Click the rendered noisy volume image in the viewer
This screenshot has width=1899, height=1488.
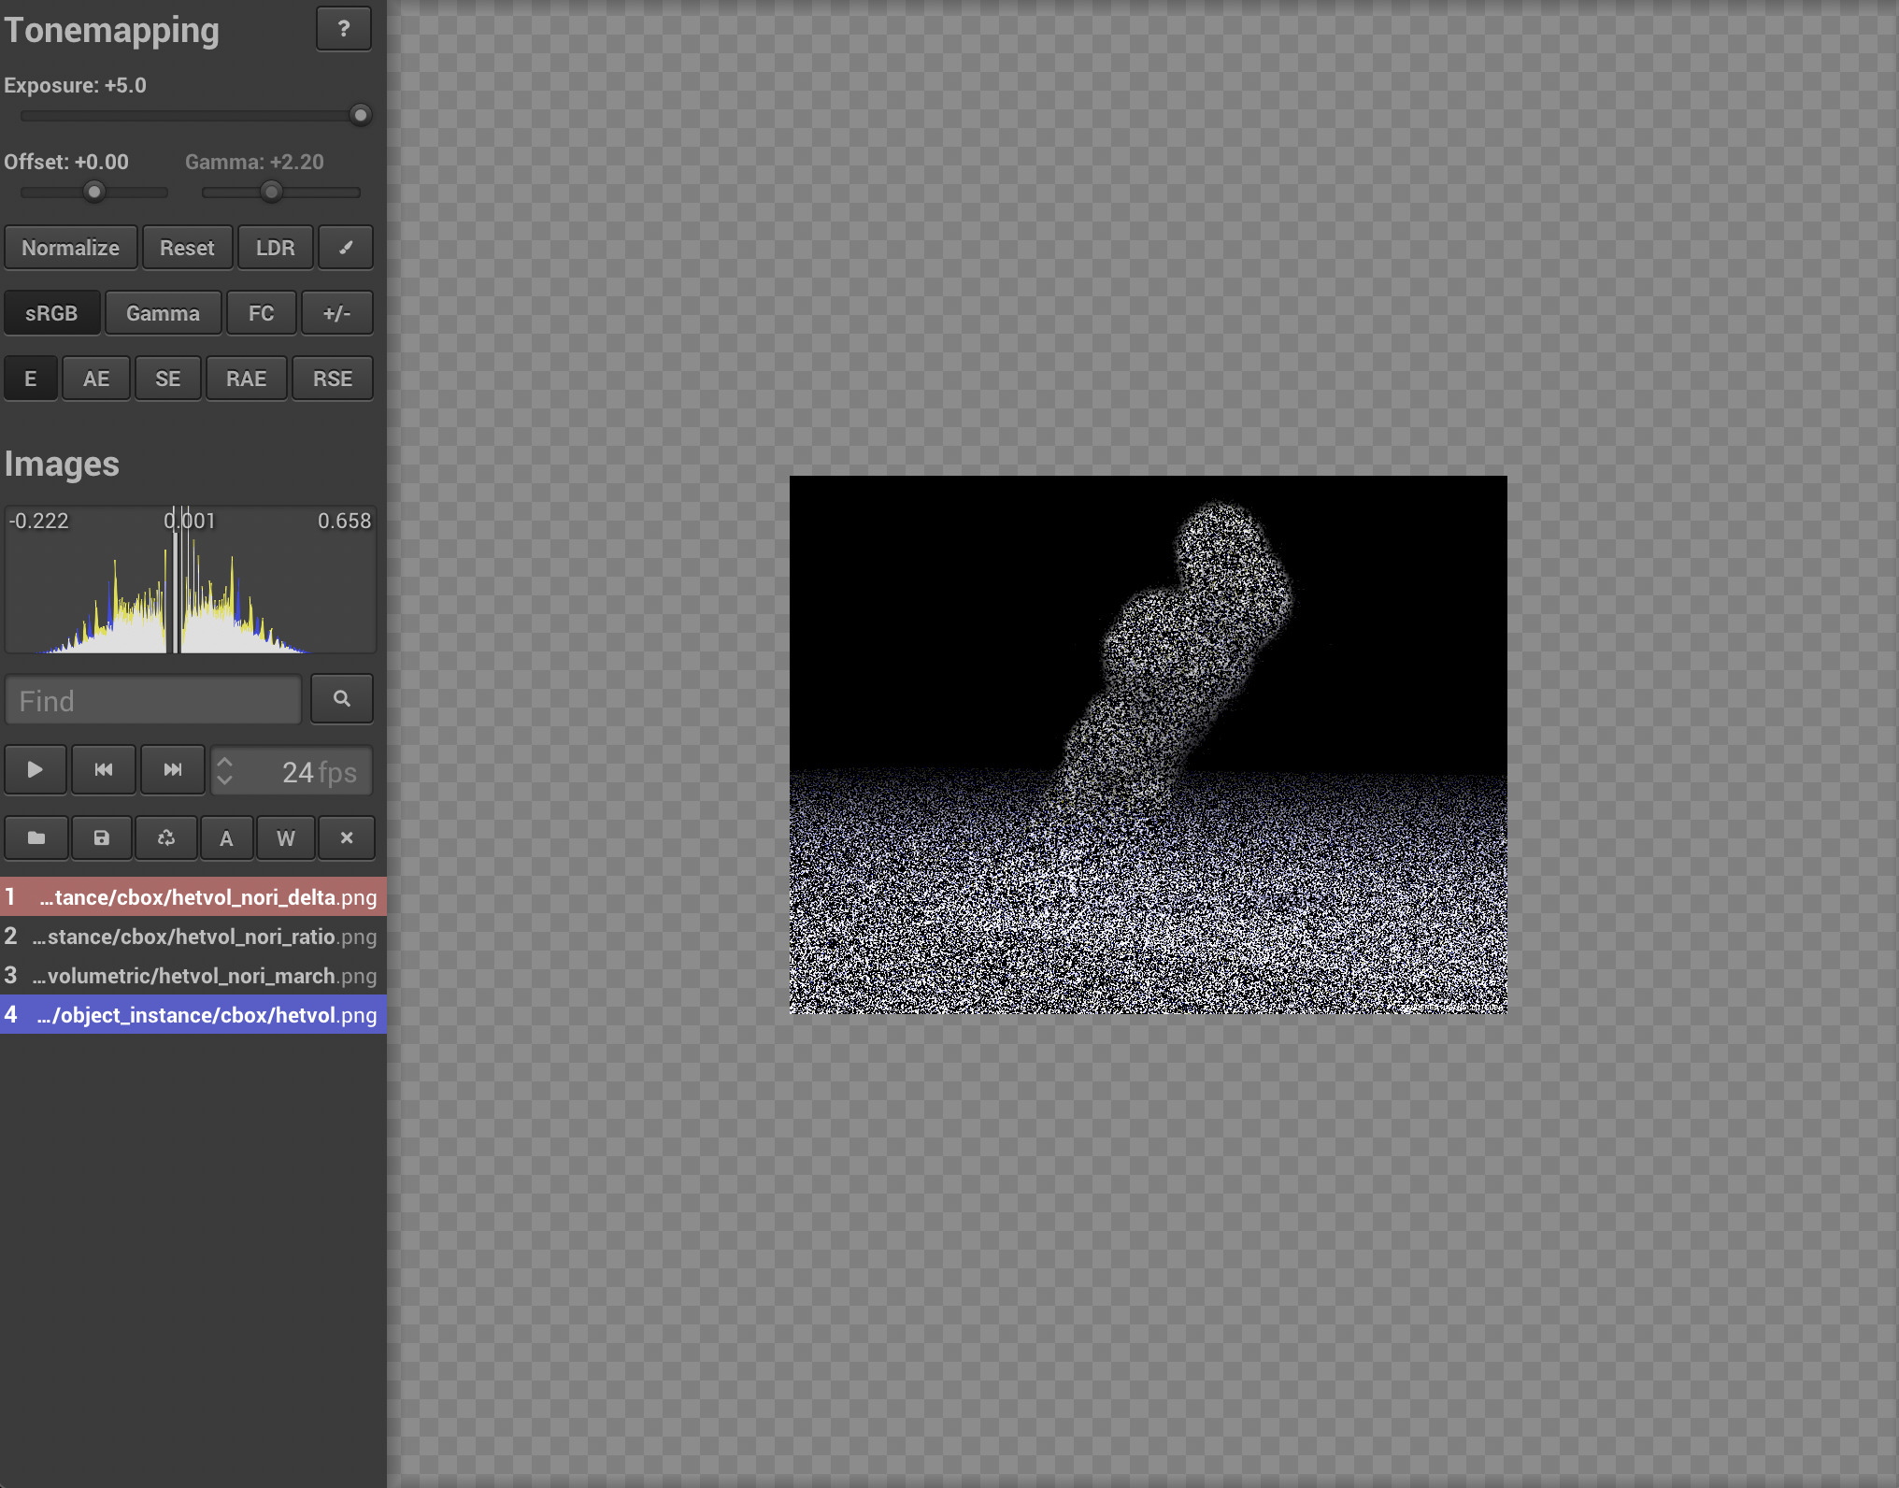[x=1149, y=745]
